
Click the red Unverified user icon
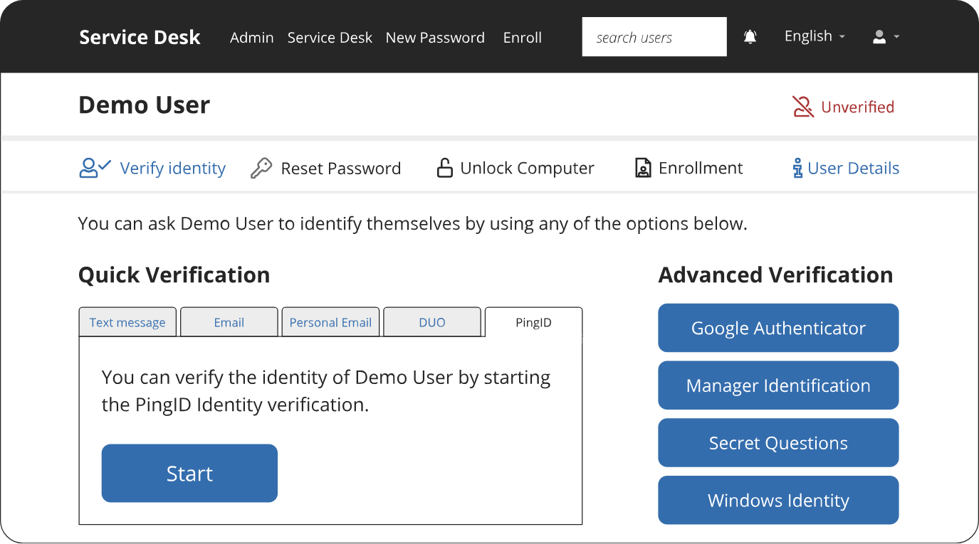(x=803, y=107)
